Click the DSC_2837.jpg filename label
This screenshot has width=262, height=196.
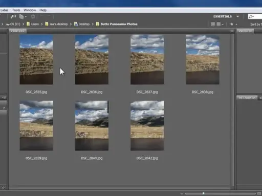pyautogui.click(x=147, y=92)
